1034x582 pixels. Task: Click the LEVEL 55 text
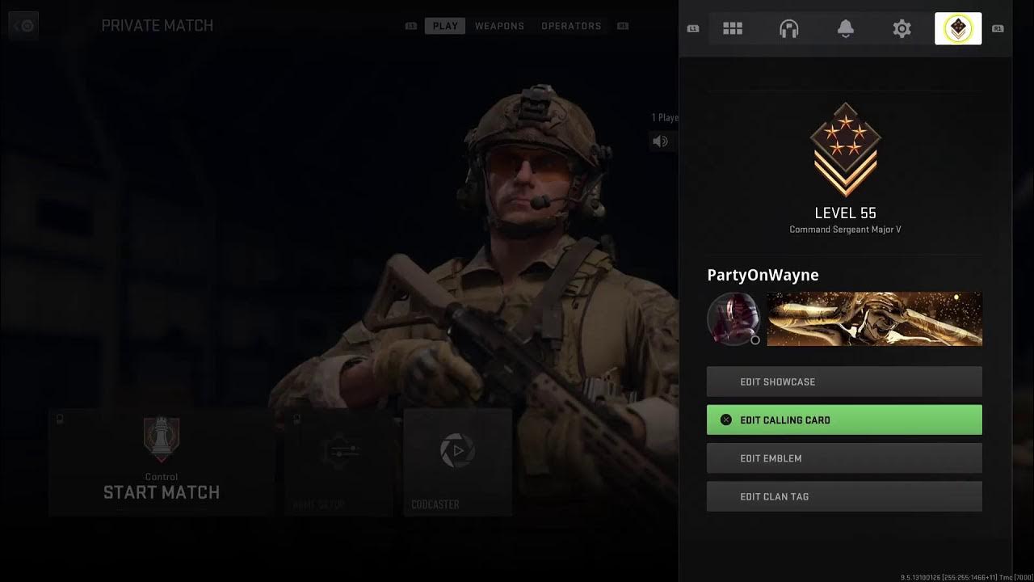point(845,213)
